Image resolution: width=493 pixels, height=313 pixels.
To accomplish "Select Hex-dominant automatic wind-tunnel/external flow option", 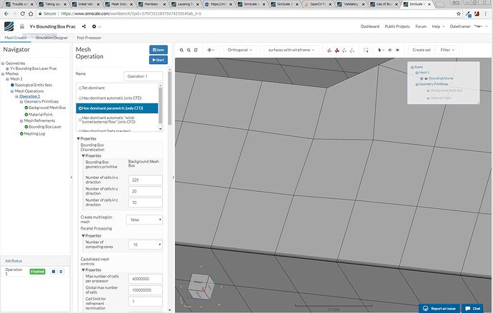I will (x=80, y=120).
